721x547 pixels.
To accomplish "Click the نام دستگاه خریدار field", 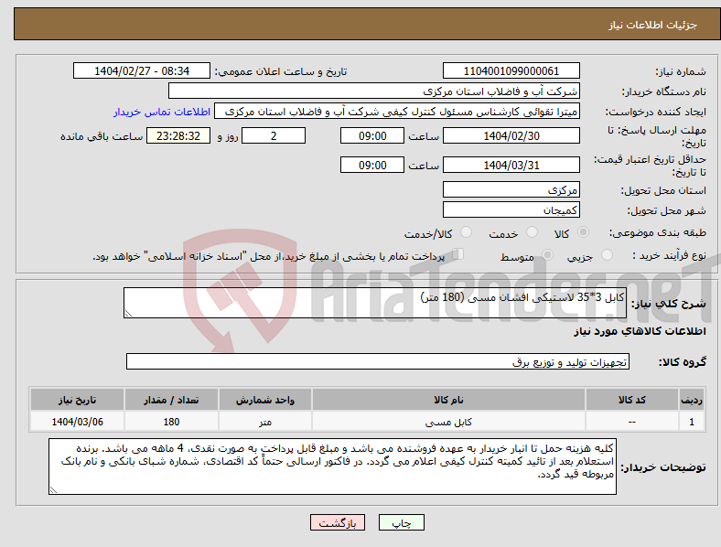I will tap(374, 91).
